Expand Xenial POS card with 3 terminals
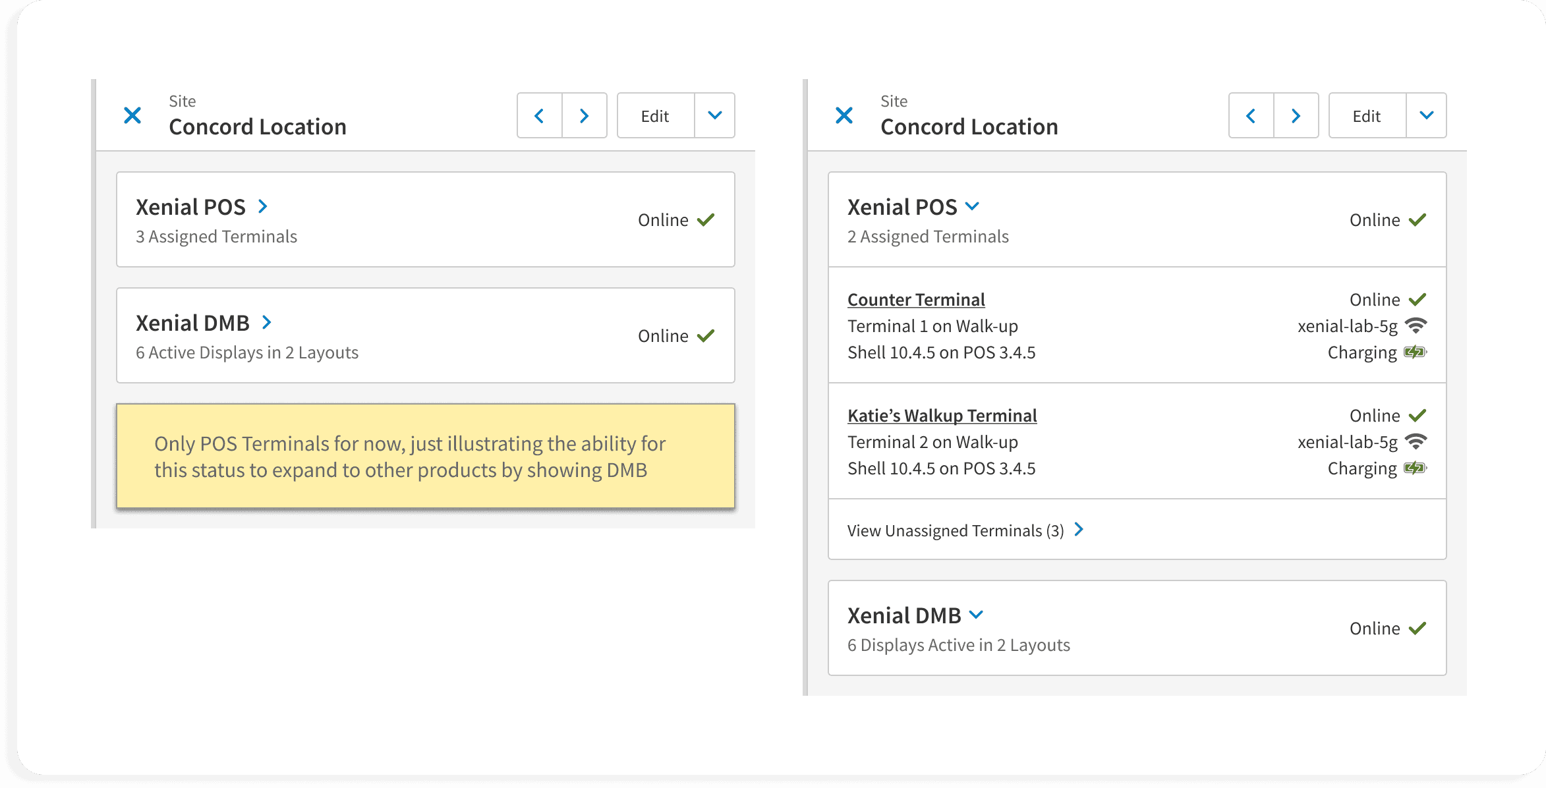 (263, 207)
